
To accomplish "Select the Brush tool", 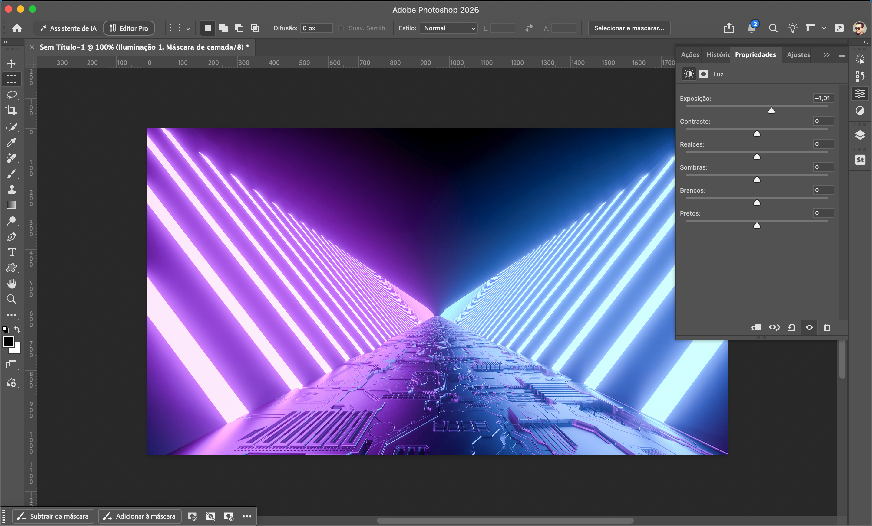I will [11, 174].
